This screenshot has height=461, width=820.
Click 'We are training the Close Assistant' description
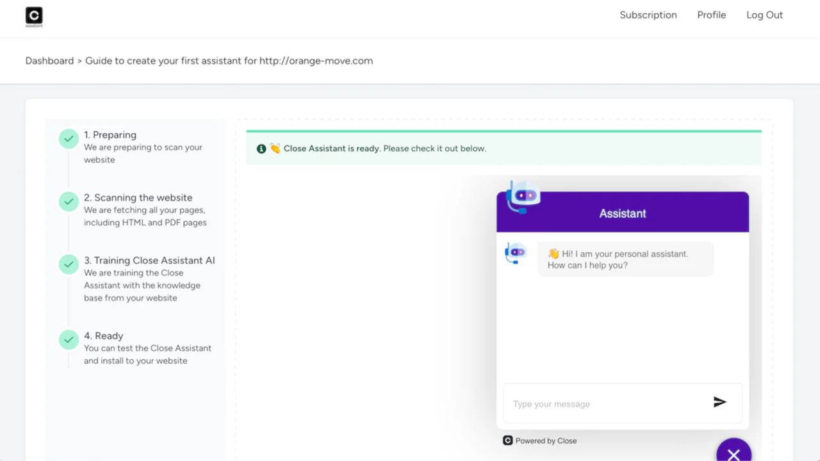click(142, 286)
